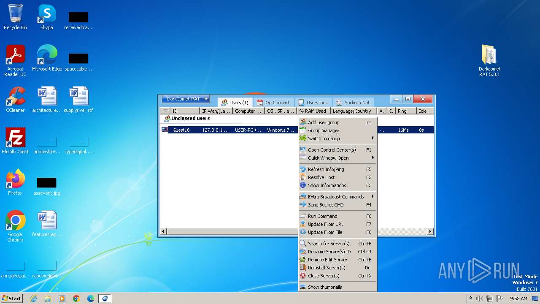Sort by Language/Country column header
The height and width of the screenshot is (304, 540).
click(354, 111)
